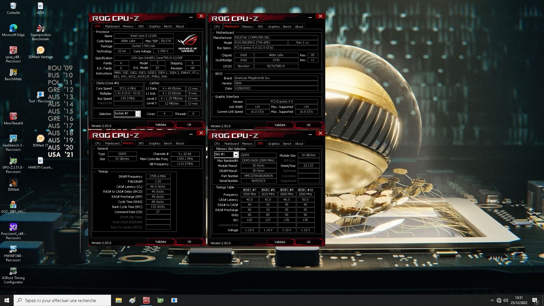
Task: Click Module Size 16 GBytes field
Action: click(309, 155)
